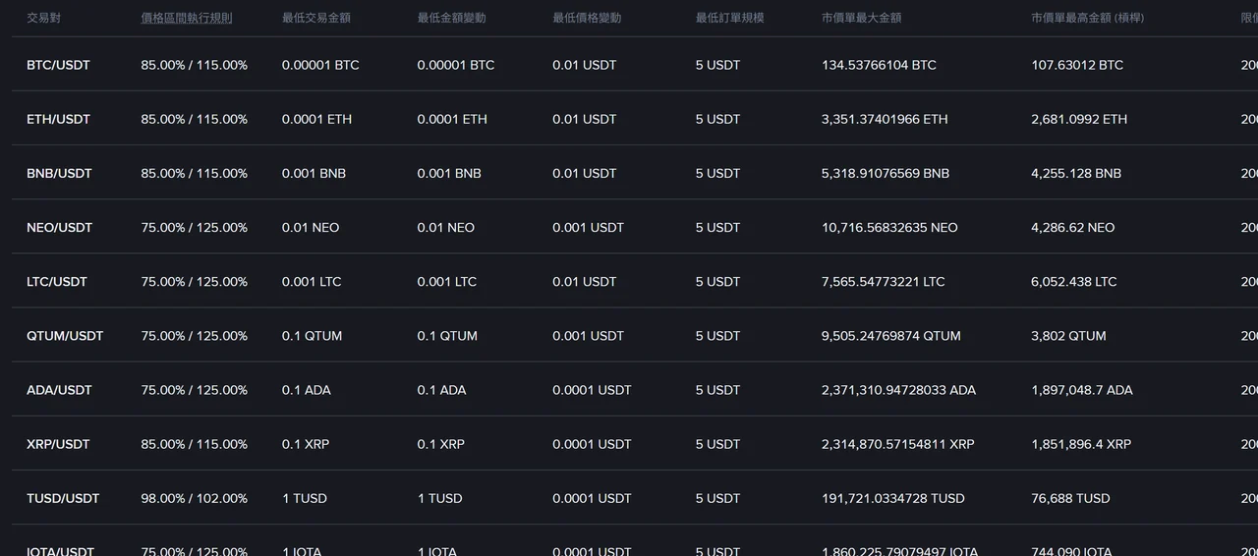Select the BTC/USDT trading pair
Viewport: 1258px width, 556px height.
(x=58, y=65)
